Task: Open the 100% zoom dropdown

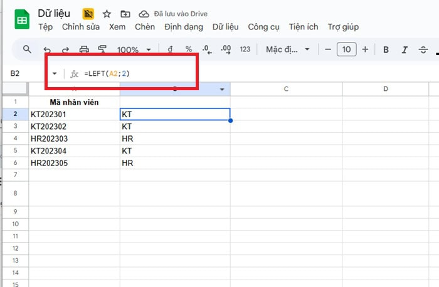Action: [134, 50]
